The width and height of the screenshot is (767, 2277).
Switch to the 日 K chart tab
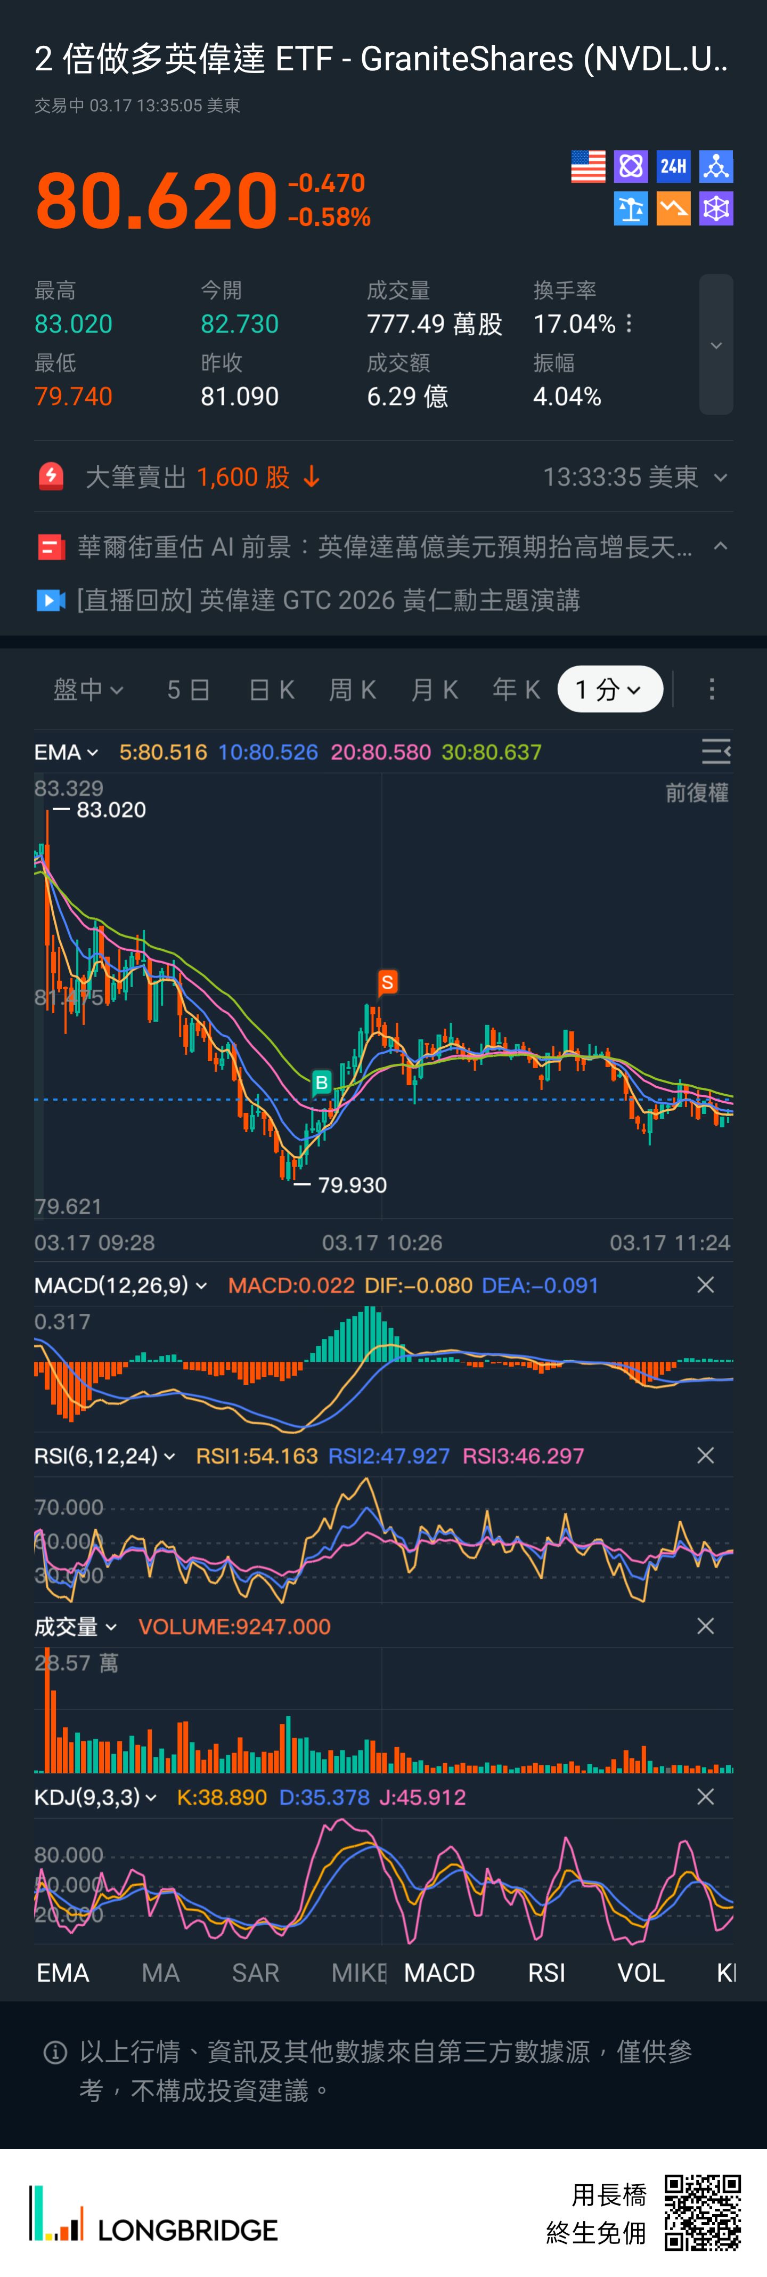pos(271,690)
